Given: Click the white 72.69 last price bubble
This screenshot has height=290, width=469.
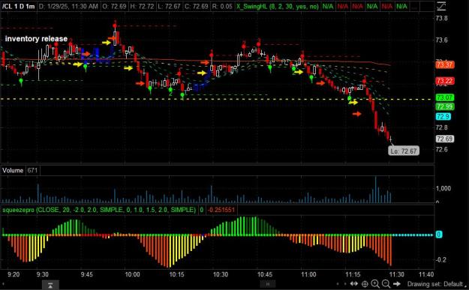Looking at the screenshot, I should (x=445, y=139).
